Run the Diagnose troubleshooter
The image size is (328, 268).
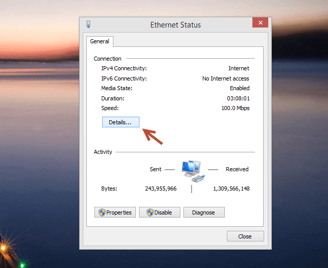pos(204,212)
